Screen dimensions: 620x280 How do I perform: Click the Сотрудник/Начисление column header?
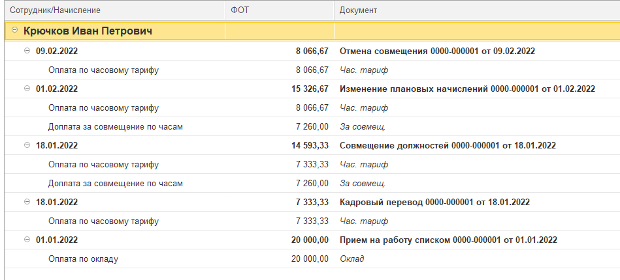click(x=55, y=10)
